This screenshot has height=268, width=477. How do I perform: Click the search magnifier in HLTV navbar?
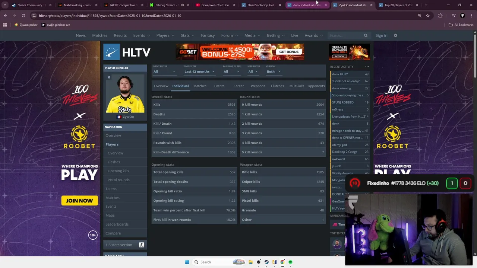coord(366,35)
